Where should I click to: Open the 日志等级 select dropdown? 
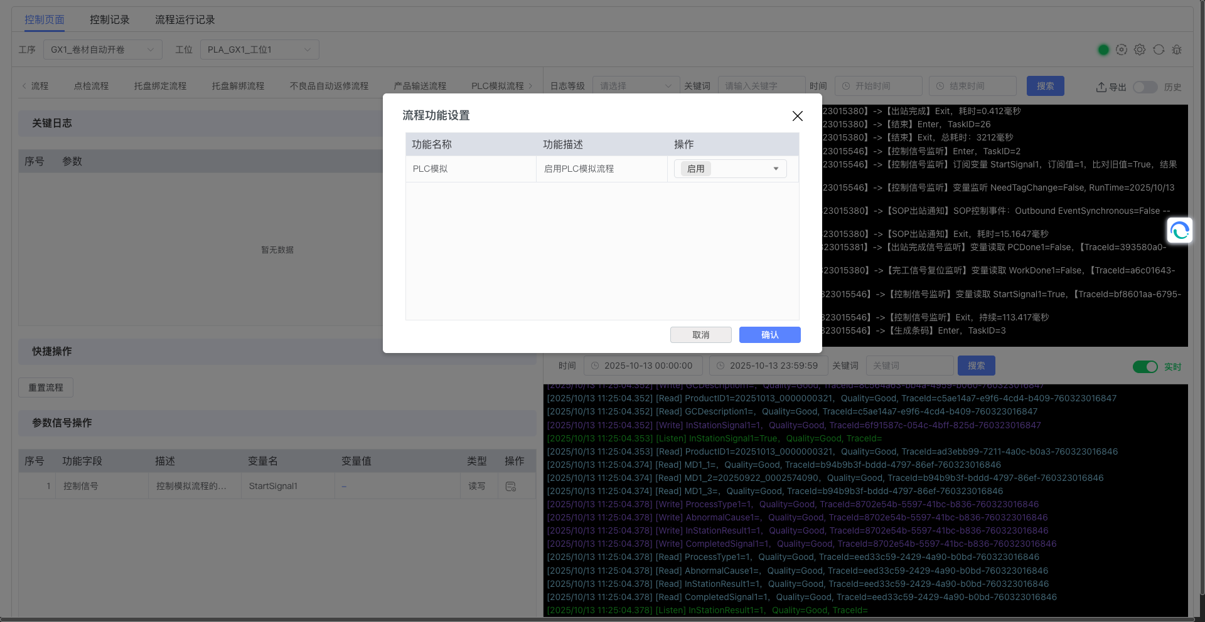[636, 86]
